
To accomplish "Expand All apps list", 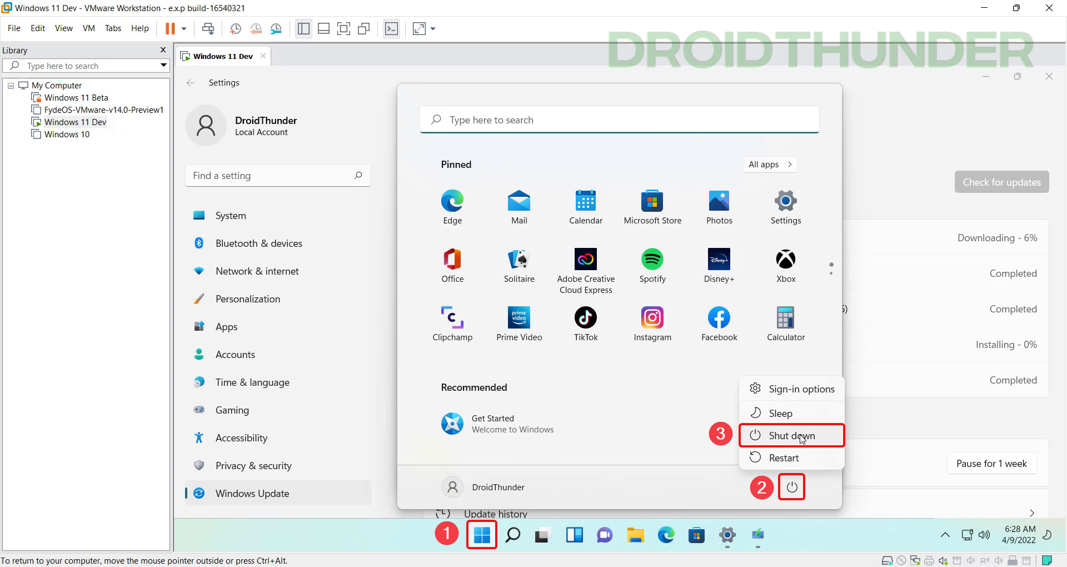I will coord(770,165).
